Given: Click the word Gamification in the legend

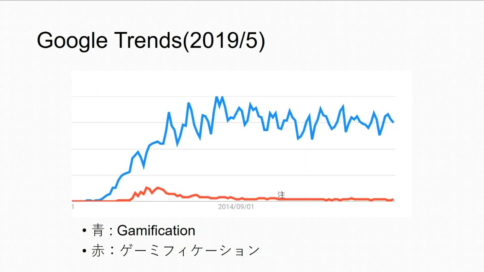Looking at the screenshot, I should point(156,231).
